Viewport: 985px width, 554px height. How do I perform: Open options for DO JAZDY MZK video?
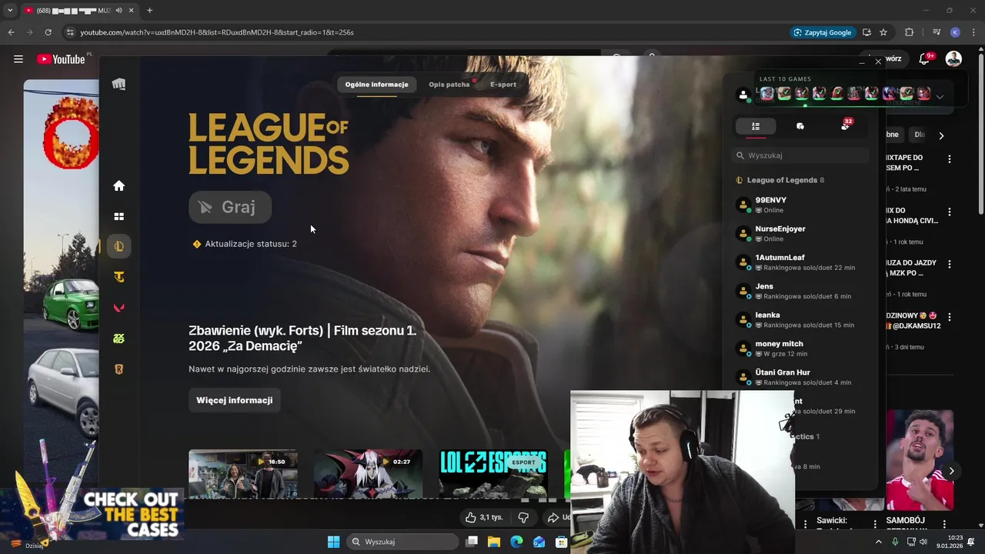coord(950,264)
